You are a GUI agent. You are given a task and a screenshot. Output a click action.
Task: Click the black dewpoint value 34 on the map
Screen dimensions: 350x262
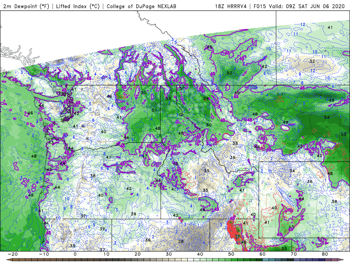click(292, 171)
